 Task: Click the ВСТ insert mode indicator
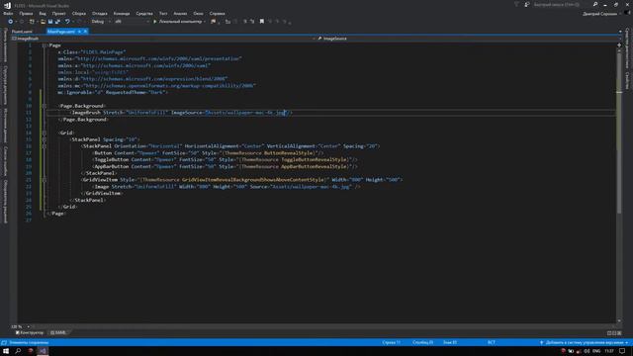coord(492,343)
